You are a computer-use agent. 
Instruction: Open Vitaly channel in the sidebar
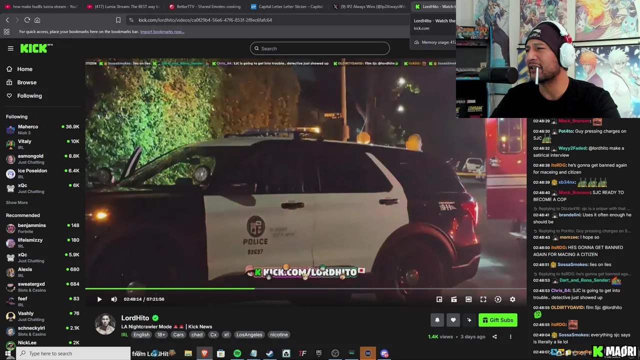[x=42, y=144]
